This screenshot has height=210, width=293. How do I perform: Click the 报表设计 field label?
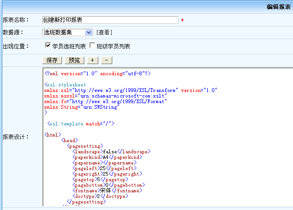[x=15, y=137]
